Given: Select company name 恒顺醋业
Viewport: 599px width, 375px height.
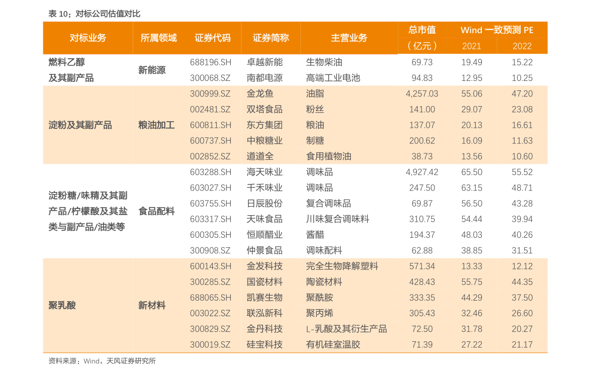Looking at the screenshot, I should pyautogui.click(x=265, y=234).
